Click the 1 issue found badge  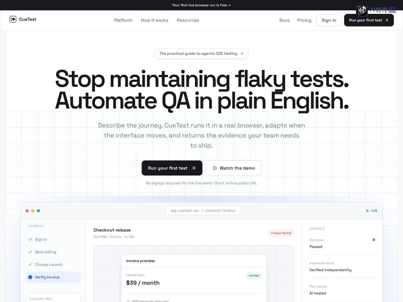[x=281, y=233]
